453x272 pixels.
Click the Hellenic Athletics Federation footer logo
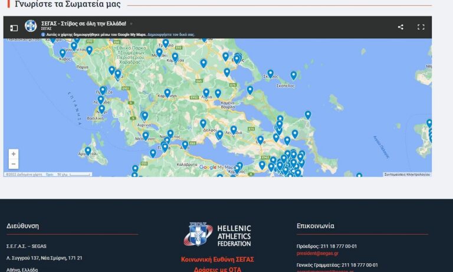click(217, 235)
